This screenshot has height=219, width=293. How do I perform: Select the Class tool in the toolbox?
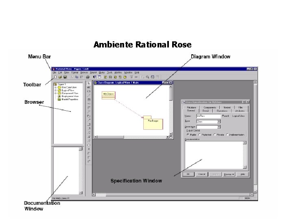89,100
